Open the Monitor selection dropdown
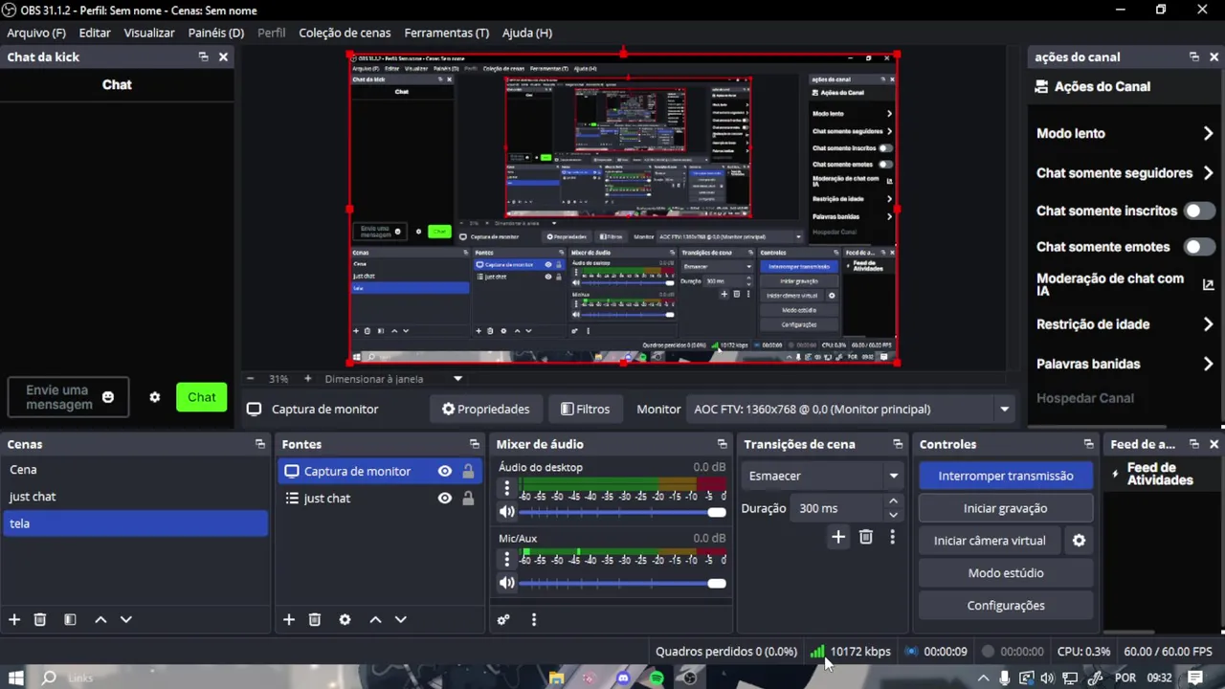 pos(852,409)
